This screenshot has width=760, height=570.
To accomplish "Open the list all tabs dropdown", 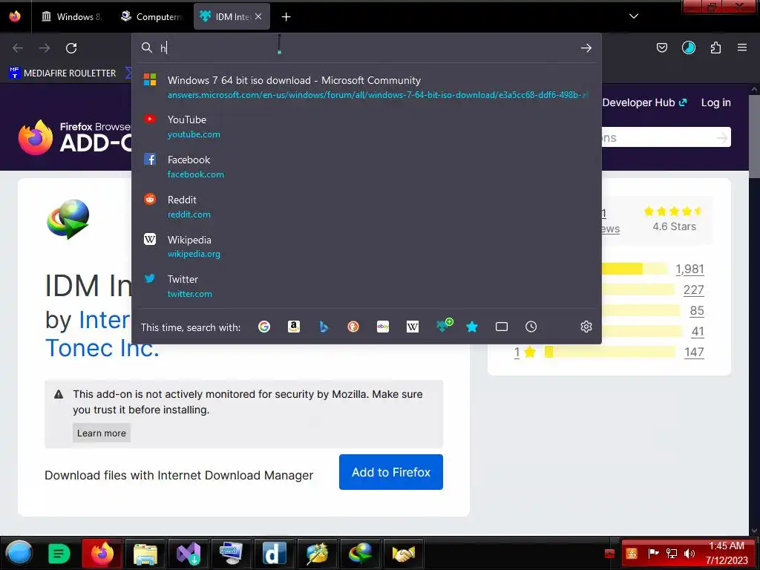I will pos(634,16).
